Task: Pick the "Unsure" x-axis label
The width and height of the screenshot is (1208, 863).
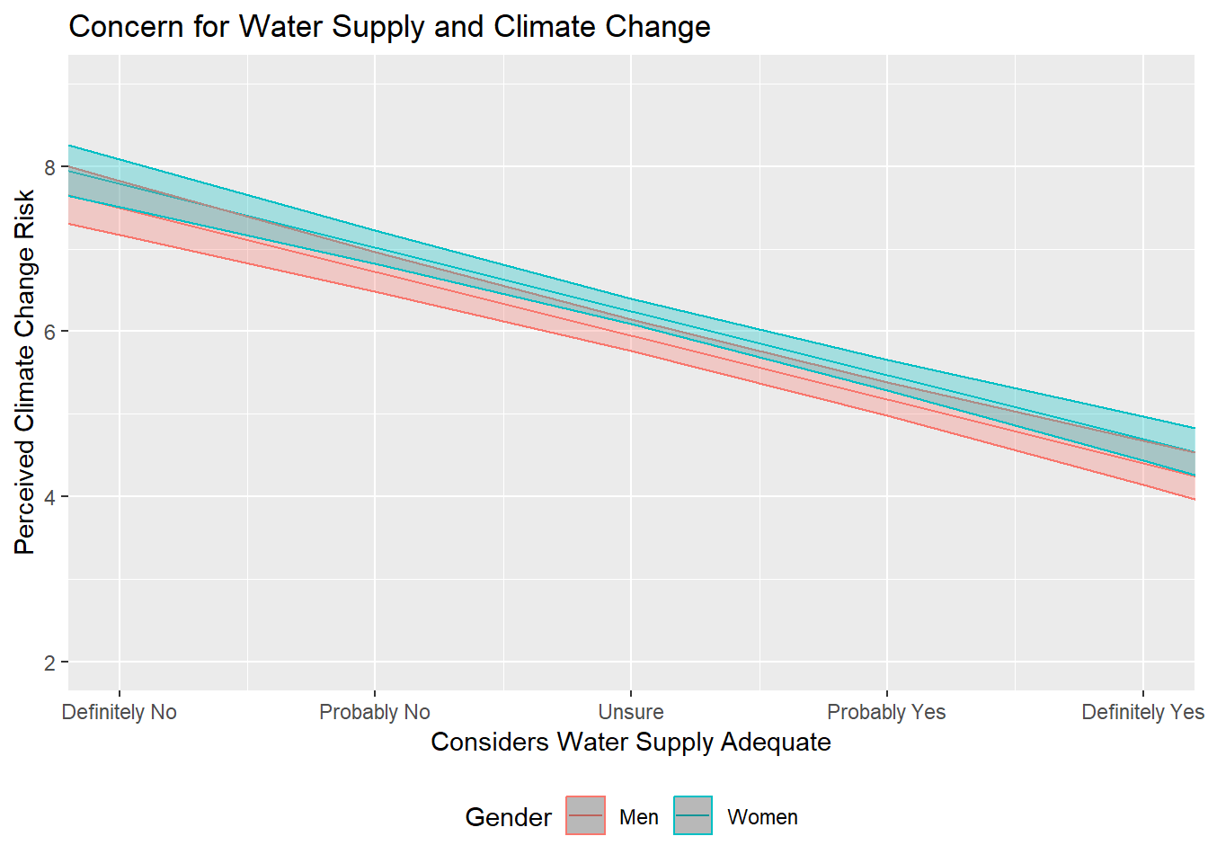Action: point(631,712)
